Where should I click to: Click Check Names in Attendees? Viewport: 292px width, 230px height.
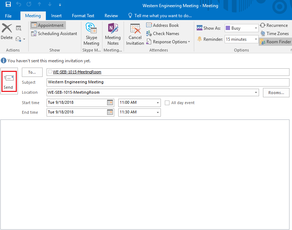(162, 34)
